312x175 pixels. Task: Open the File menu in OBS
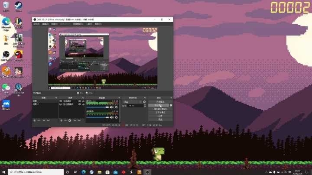pyautogui.click(x=36, y=24)
